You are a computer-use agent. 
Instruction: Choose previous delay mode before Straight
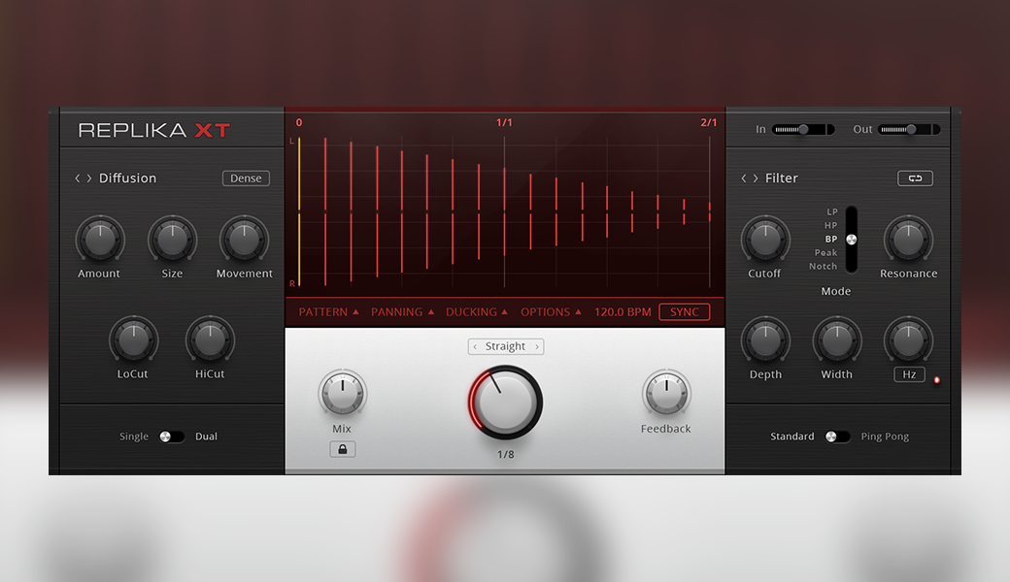[x=475, y=346]
